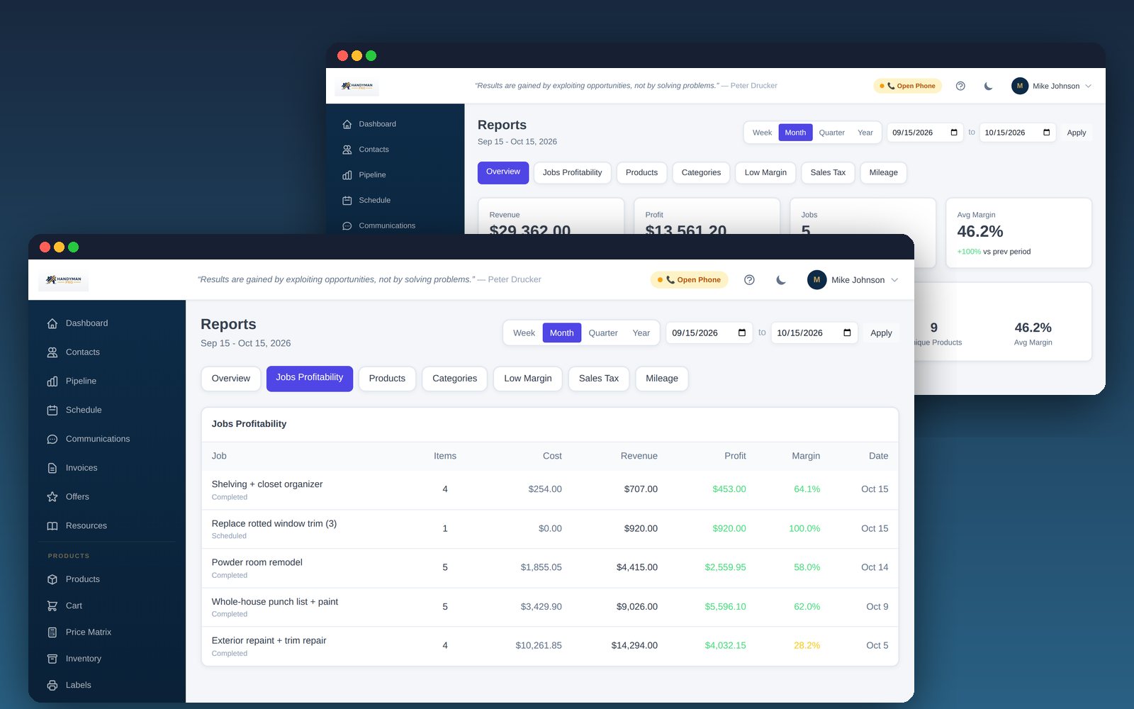This screenshot has height=709, width=1134.
Task: Click the 'Powder room remodel' job row
Action: point(550,568)
